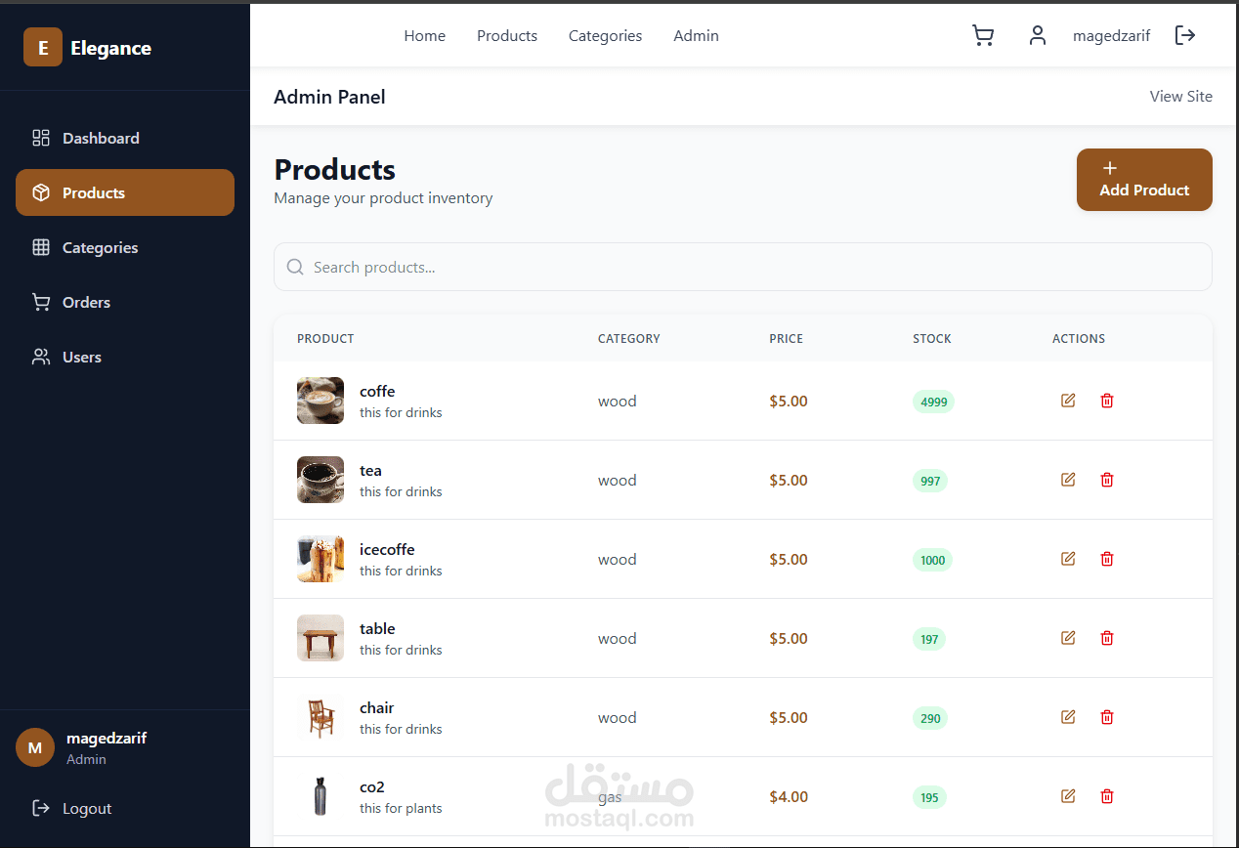Click the user profile icon in header
1239x848 pixels.
[1038, 36]
